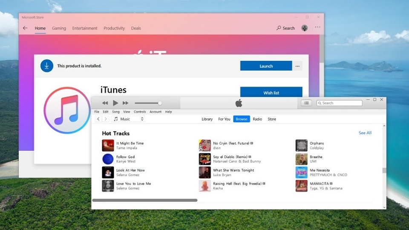Skip forward with the iTunes fast-forward button
The width and height of the screenshot is (409, 230).
click(125, 103)
